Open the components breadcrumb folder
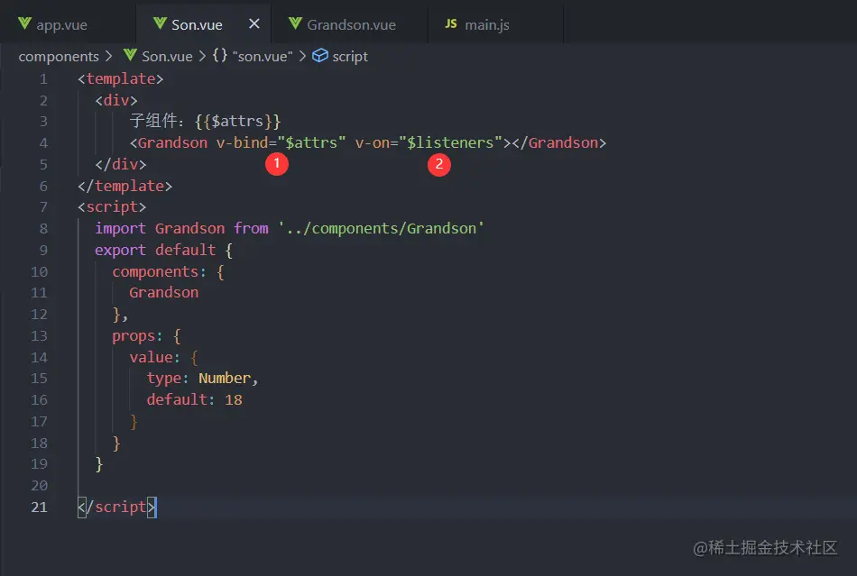This screenshot has height=576, width=857. [59, 56]
